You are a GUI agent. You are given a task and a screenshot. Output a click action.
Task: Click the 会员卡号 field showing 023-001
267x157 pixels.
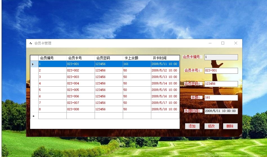pos(221,71)
